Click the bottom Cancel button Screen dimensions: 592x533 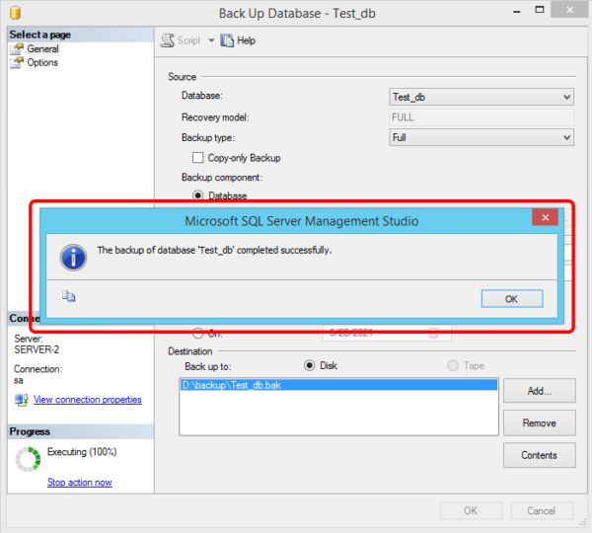coord(542,510)
